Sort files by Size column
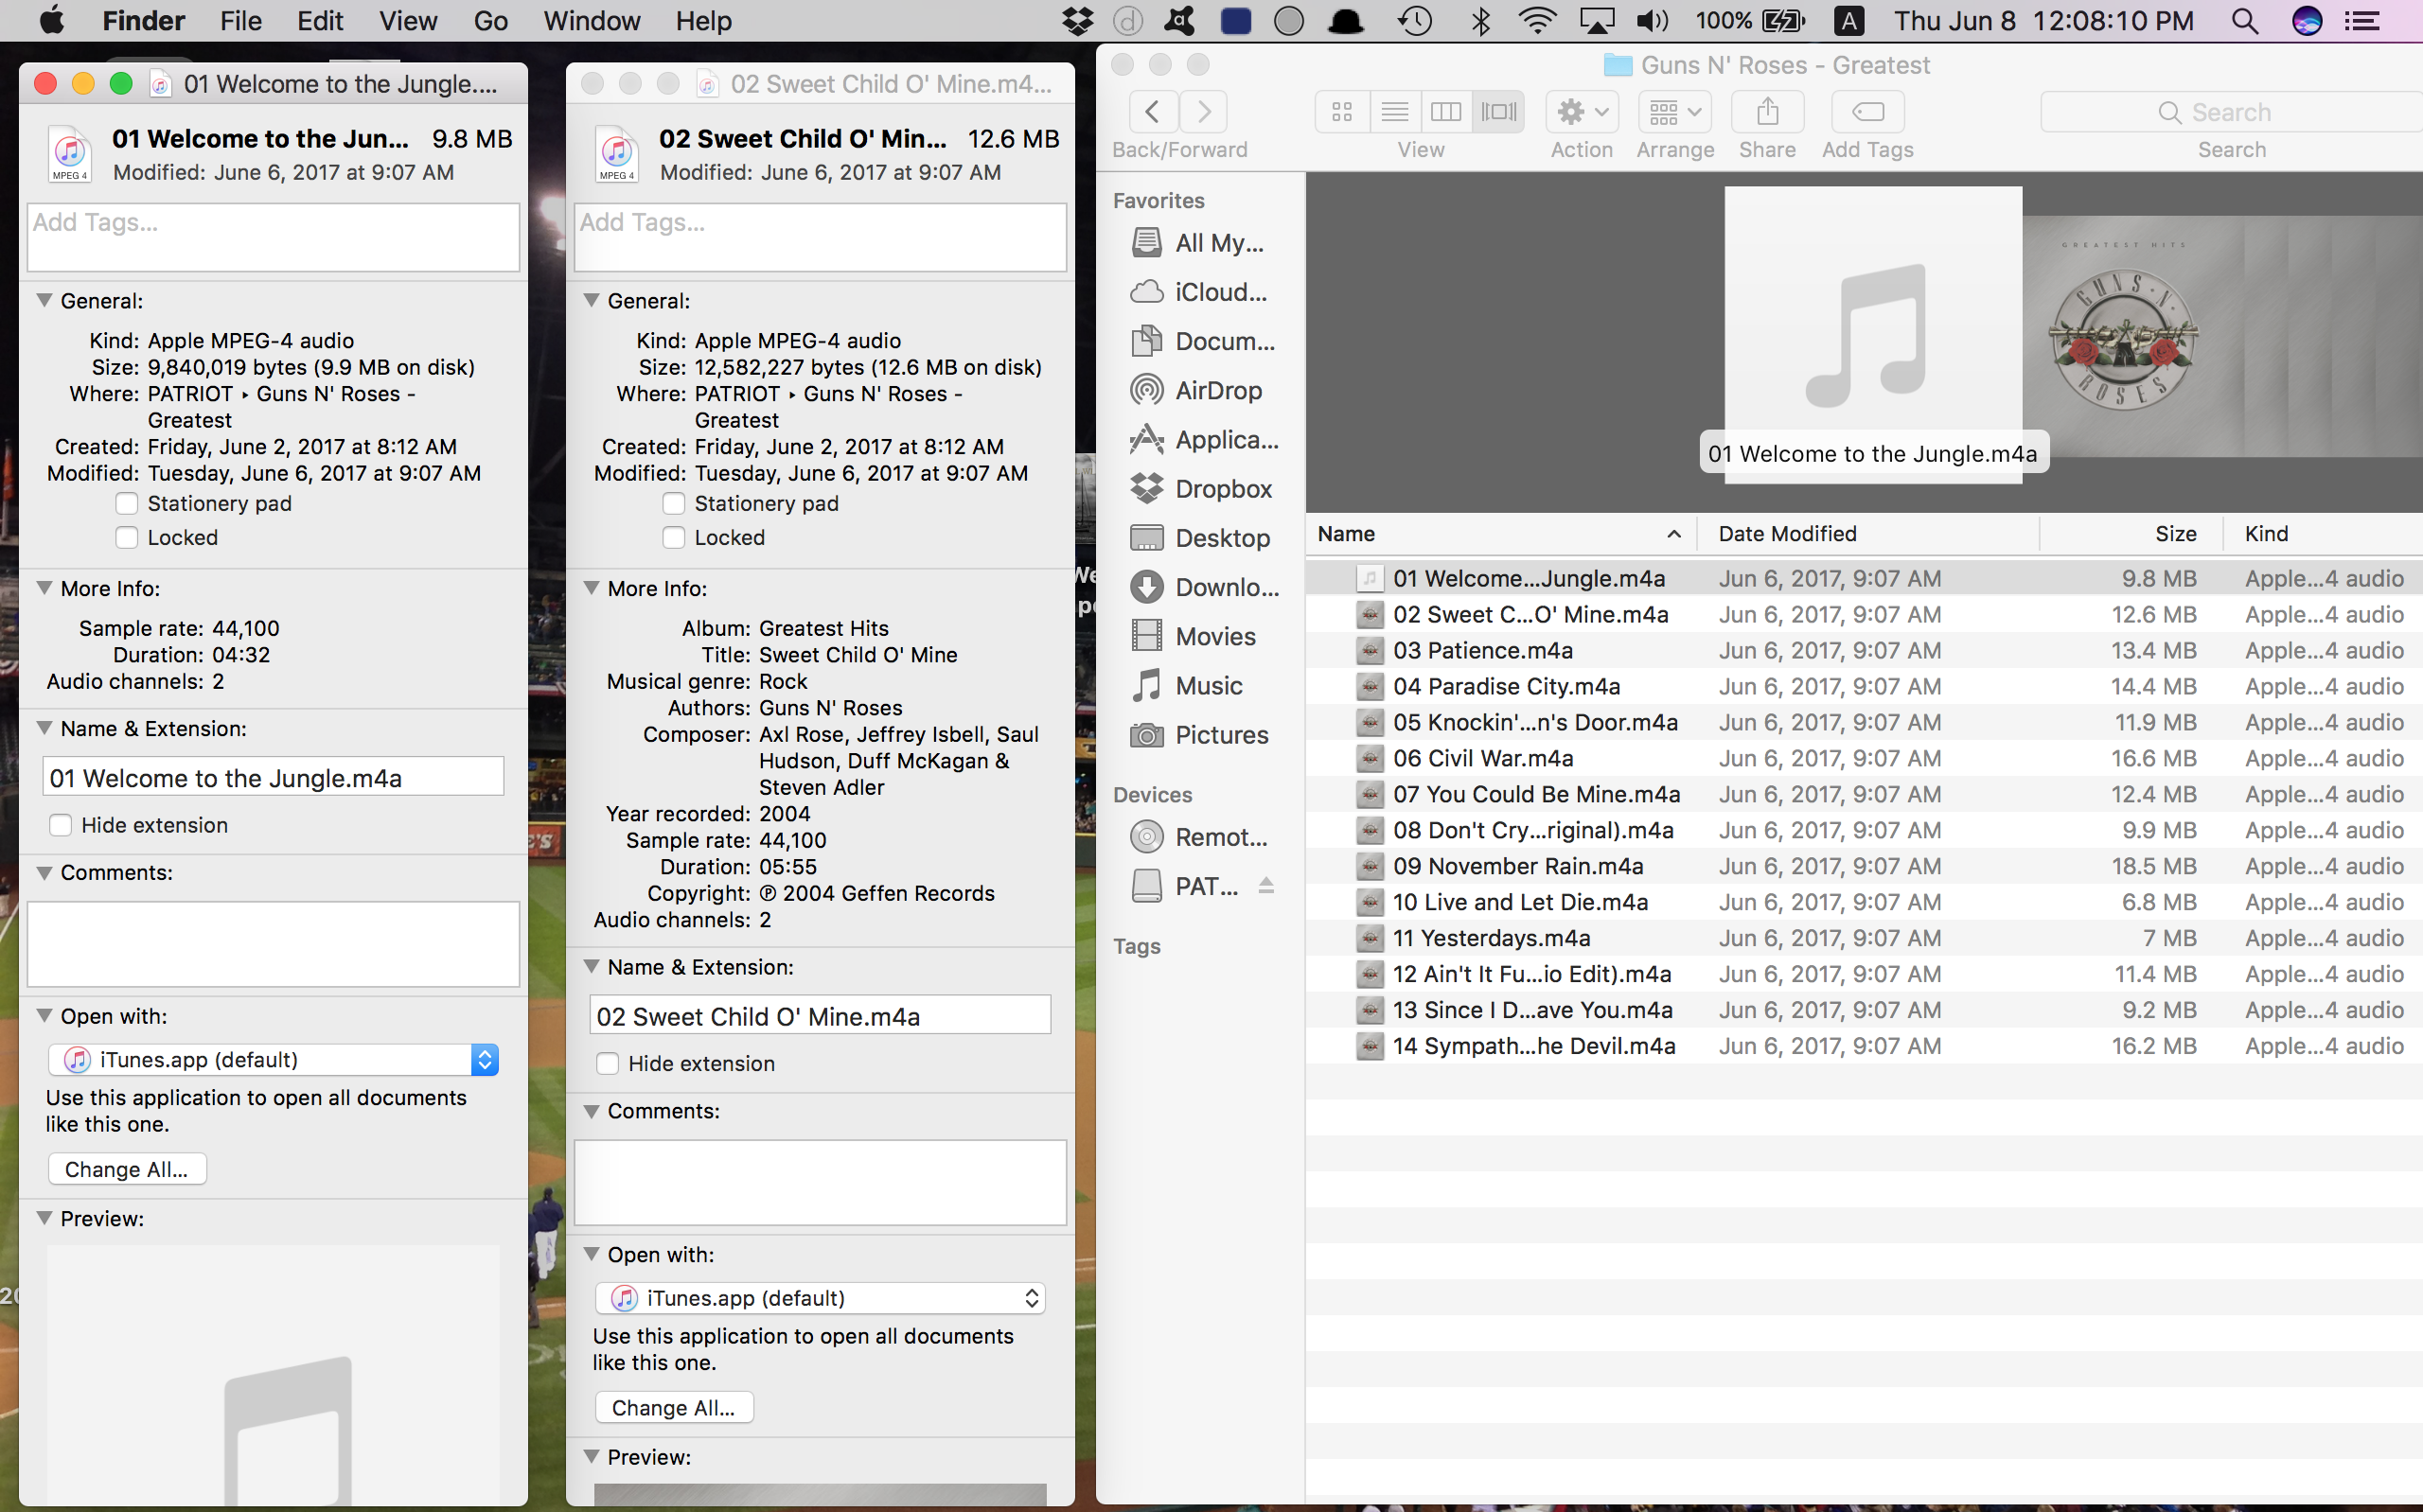2423x1512 pixels. pyautogui.click(x=2132, y=534)
